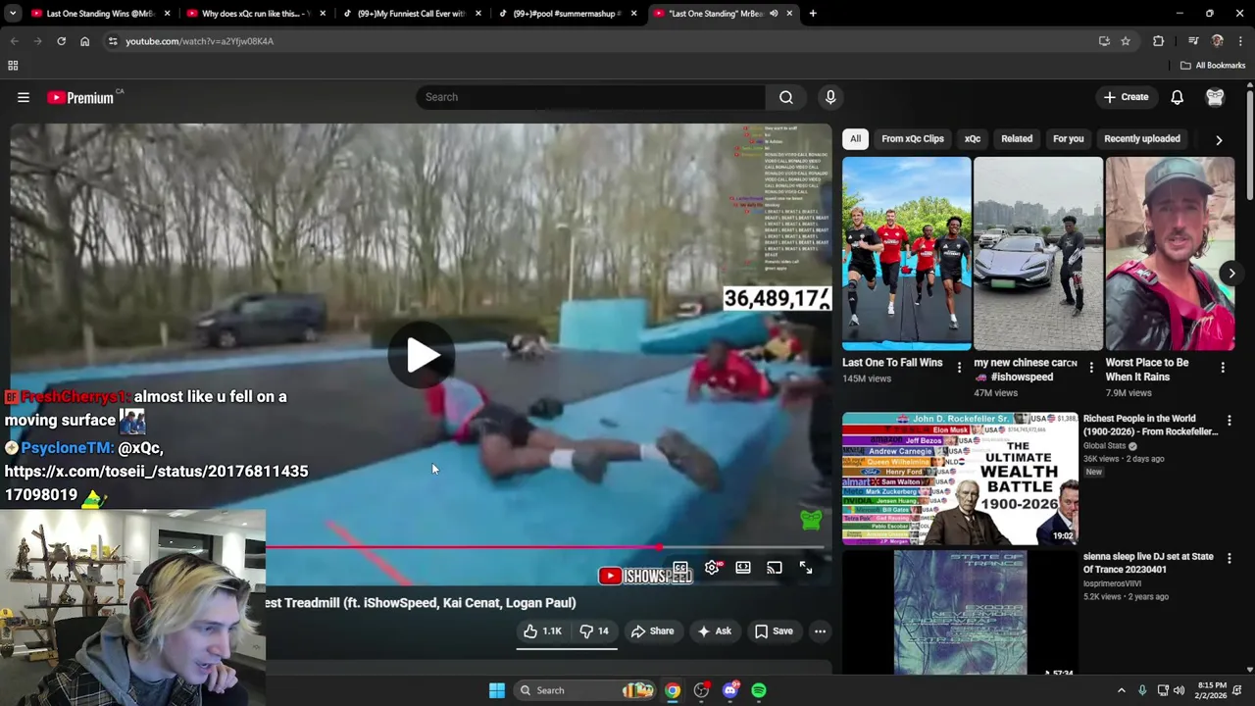
Task: Mute the current tab via its speaker icon
Action: pyautogui.click(x=774, y=14)
